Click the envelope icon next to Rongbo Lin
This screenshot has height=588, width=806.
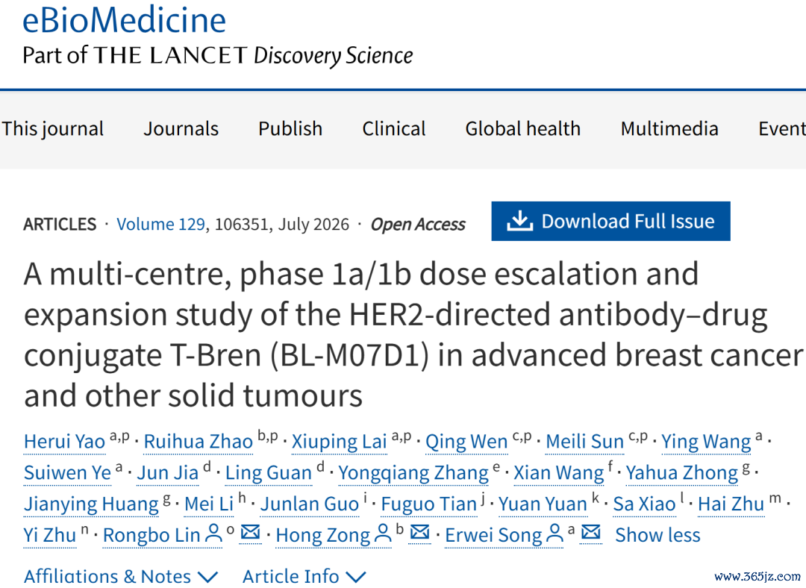(x=250, y=532)
